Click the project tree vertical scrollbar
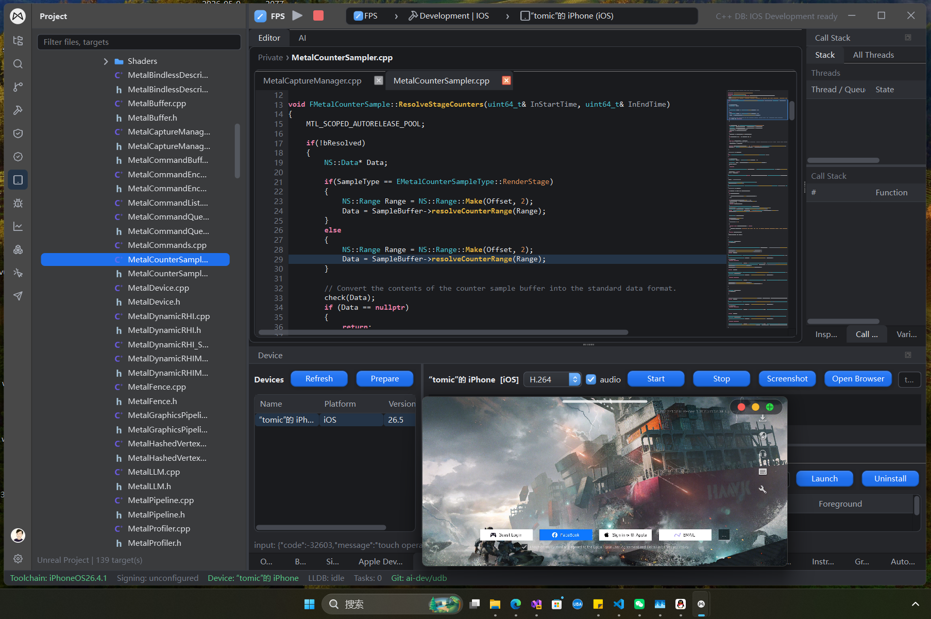Screen dimensions: 931x619 click(238, 151)
